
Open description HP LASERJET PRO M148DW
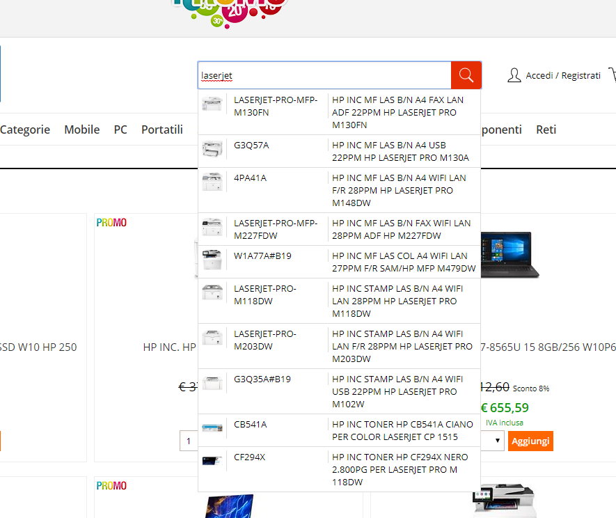pyautogui.click(x=399, y=190)
